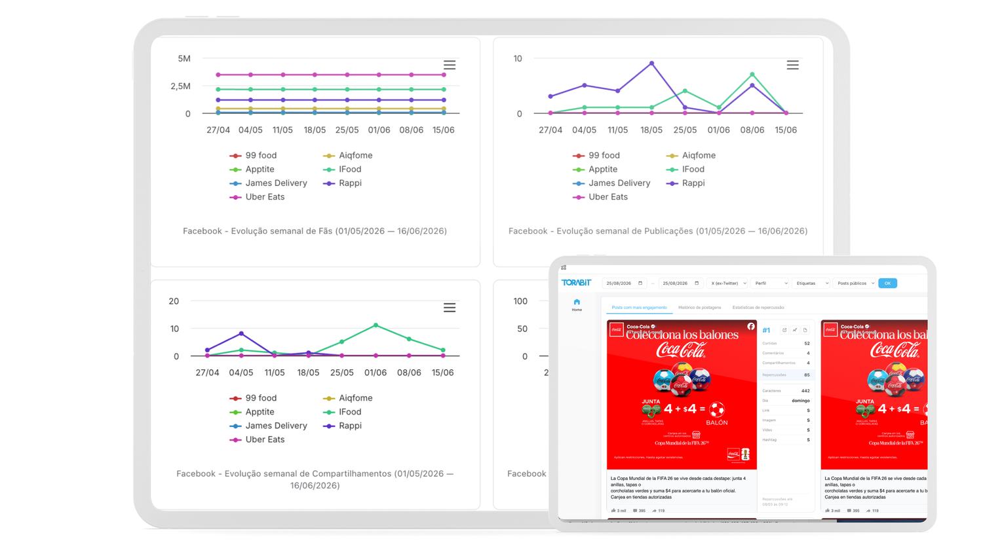This screenshot has width=983, height=552.
Task: Open post #1 in an external link
Action: (x=784, y=330)
